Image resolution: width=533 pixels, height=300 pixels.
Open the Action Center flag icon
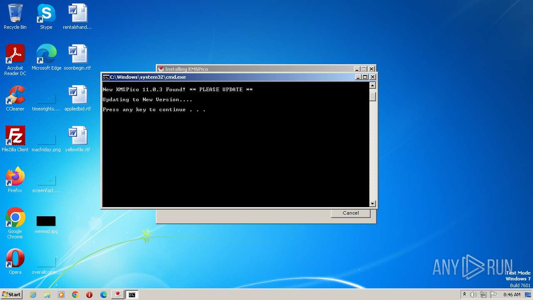[x=493, y=295]
